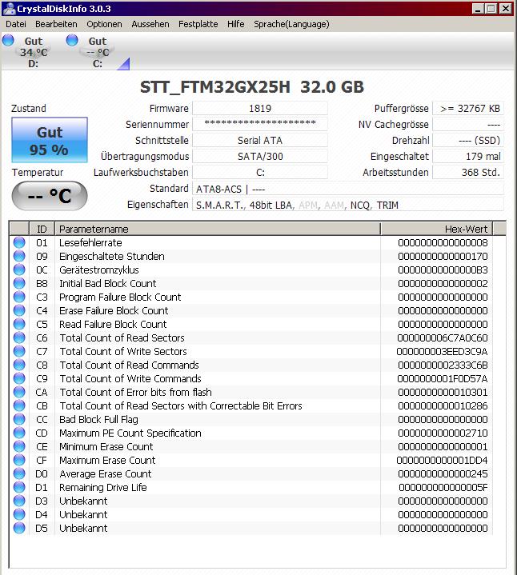Click hex value 000000006C7A0C60

tap(443, 338)
